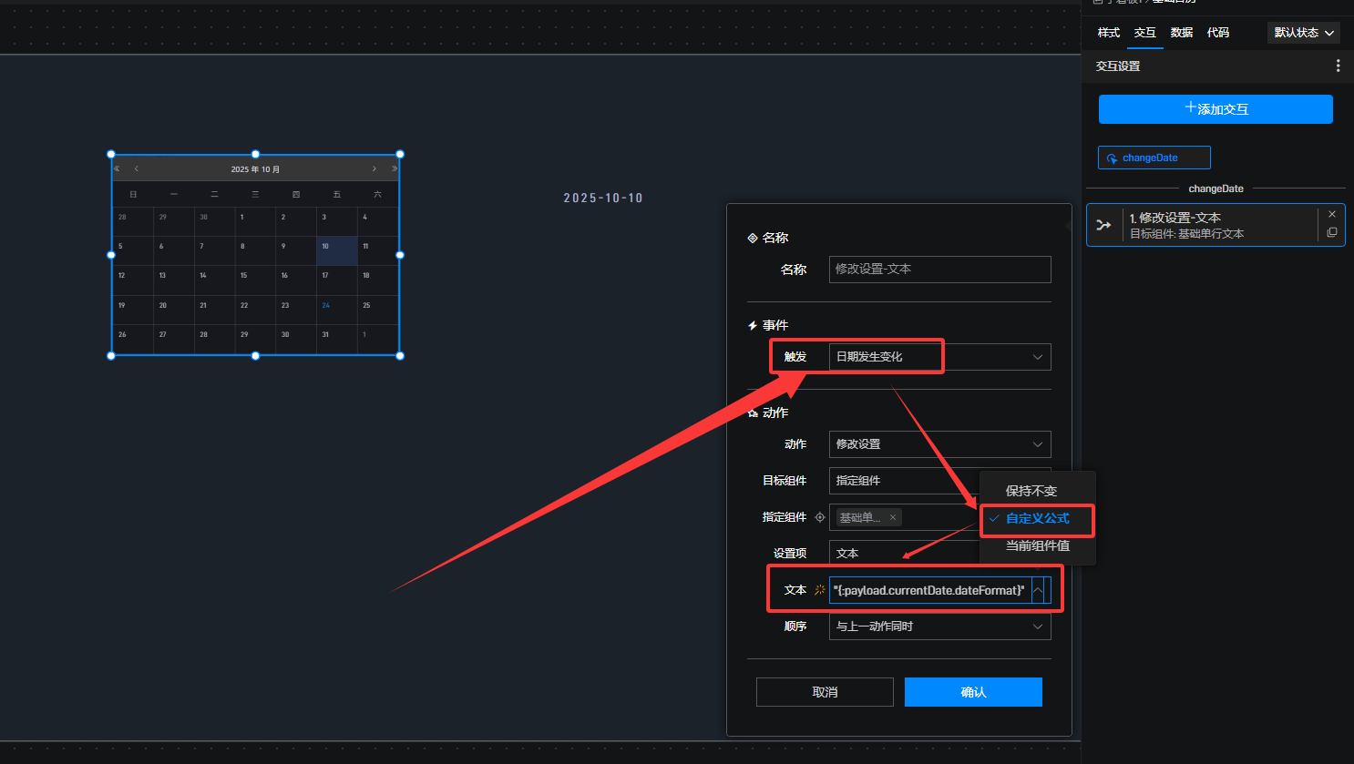This screenshot has width=1354, height=764.
Task: Jump to previous year using double-arrow
Action: [x=117, y=168]
